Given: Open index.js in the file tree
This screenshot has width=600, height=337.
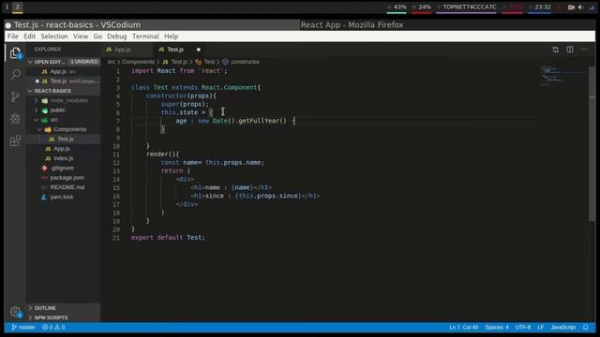Looking at the screenshot, I should pyautogui.click(x=63, y=158).
